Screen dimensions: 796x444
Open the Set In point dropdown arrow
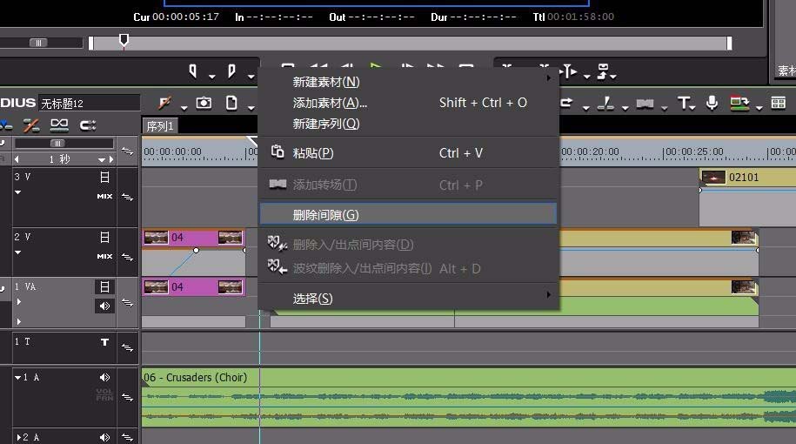tap(212, 77)
